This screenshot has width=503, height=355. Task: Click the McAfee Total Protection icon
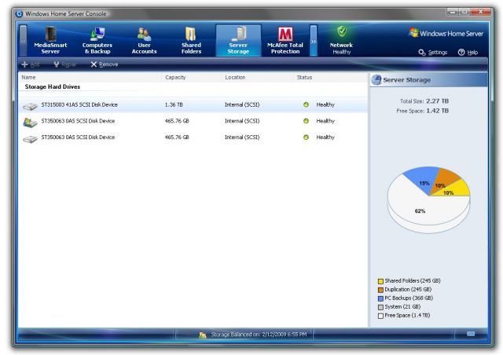[285, 35]
